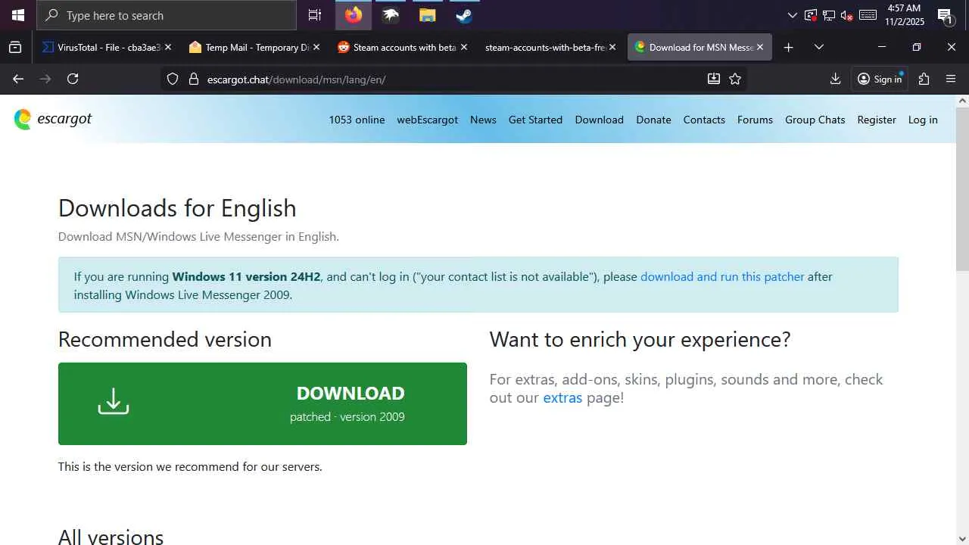Click the taskbar search box
The height and width of the screenshot is (545, 969).
click(167, 15)
